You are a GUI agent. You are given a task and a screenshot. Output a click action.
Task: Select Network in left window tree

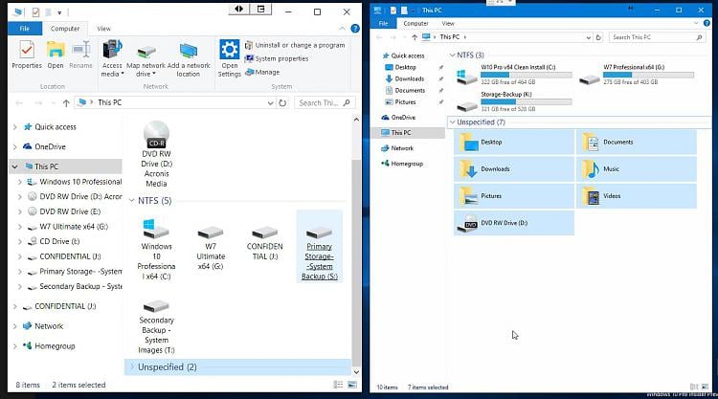pyautogui.click(x=43, y=325)
